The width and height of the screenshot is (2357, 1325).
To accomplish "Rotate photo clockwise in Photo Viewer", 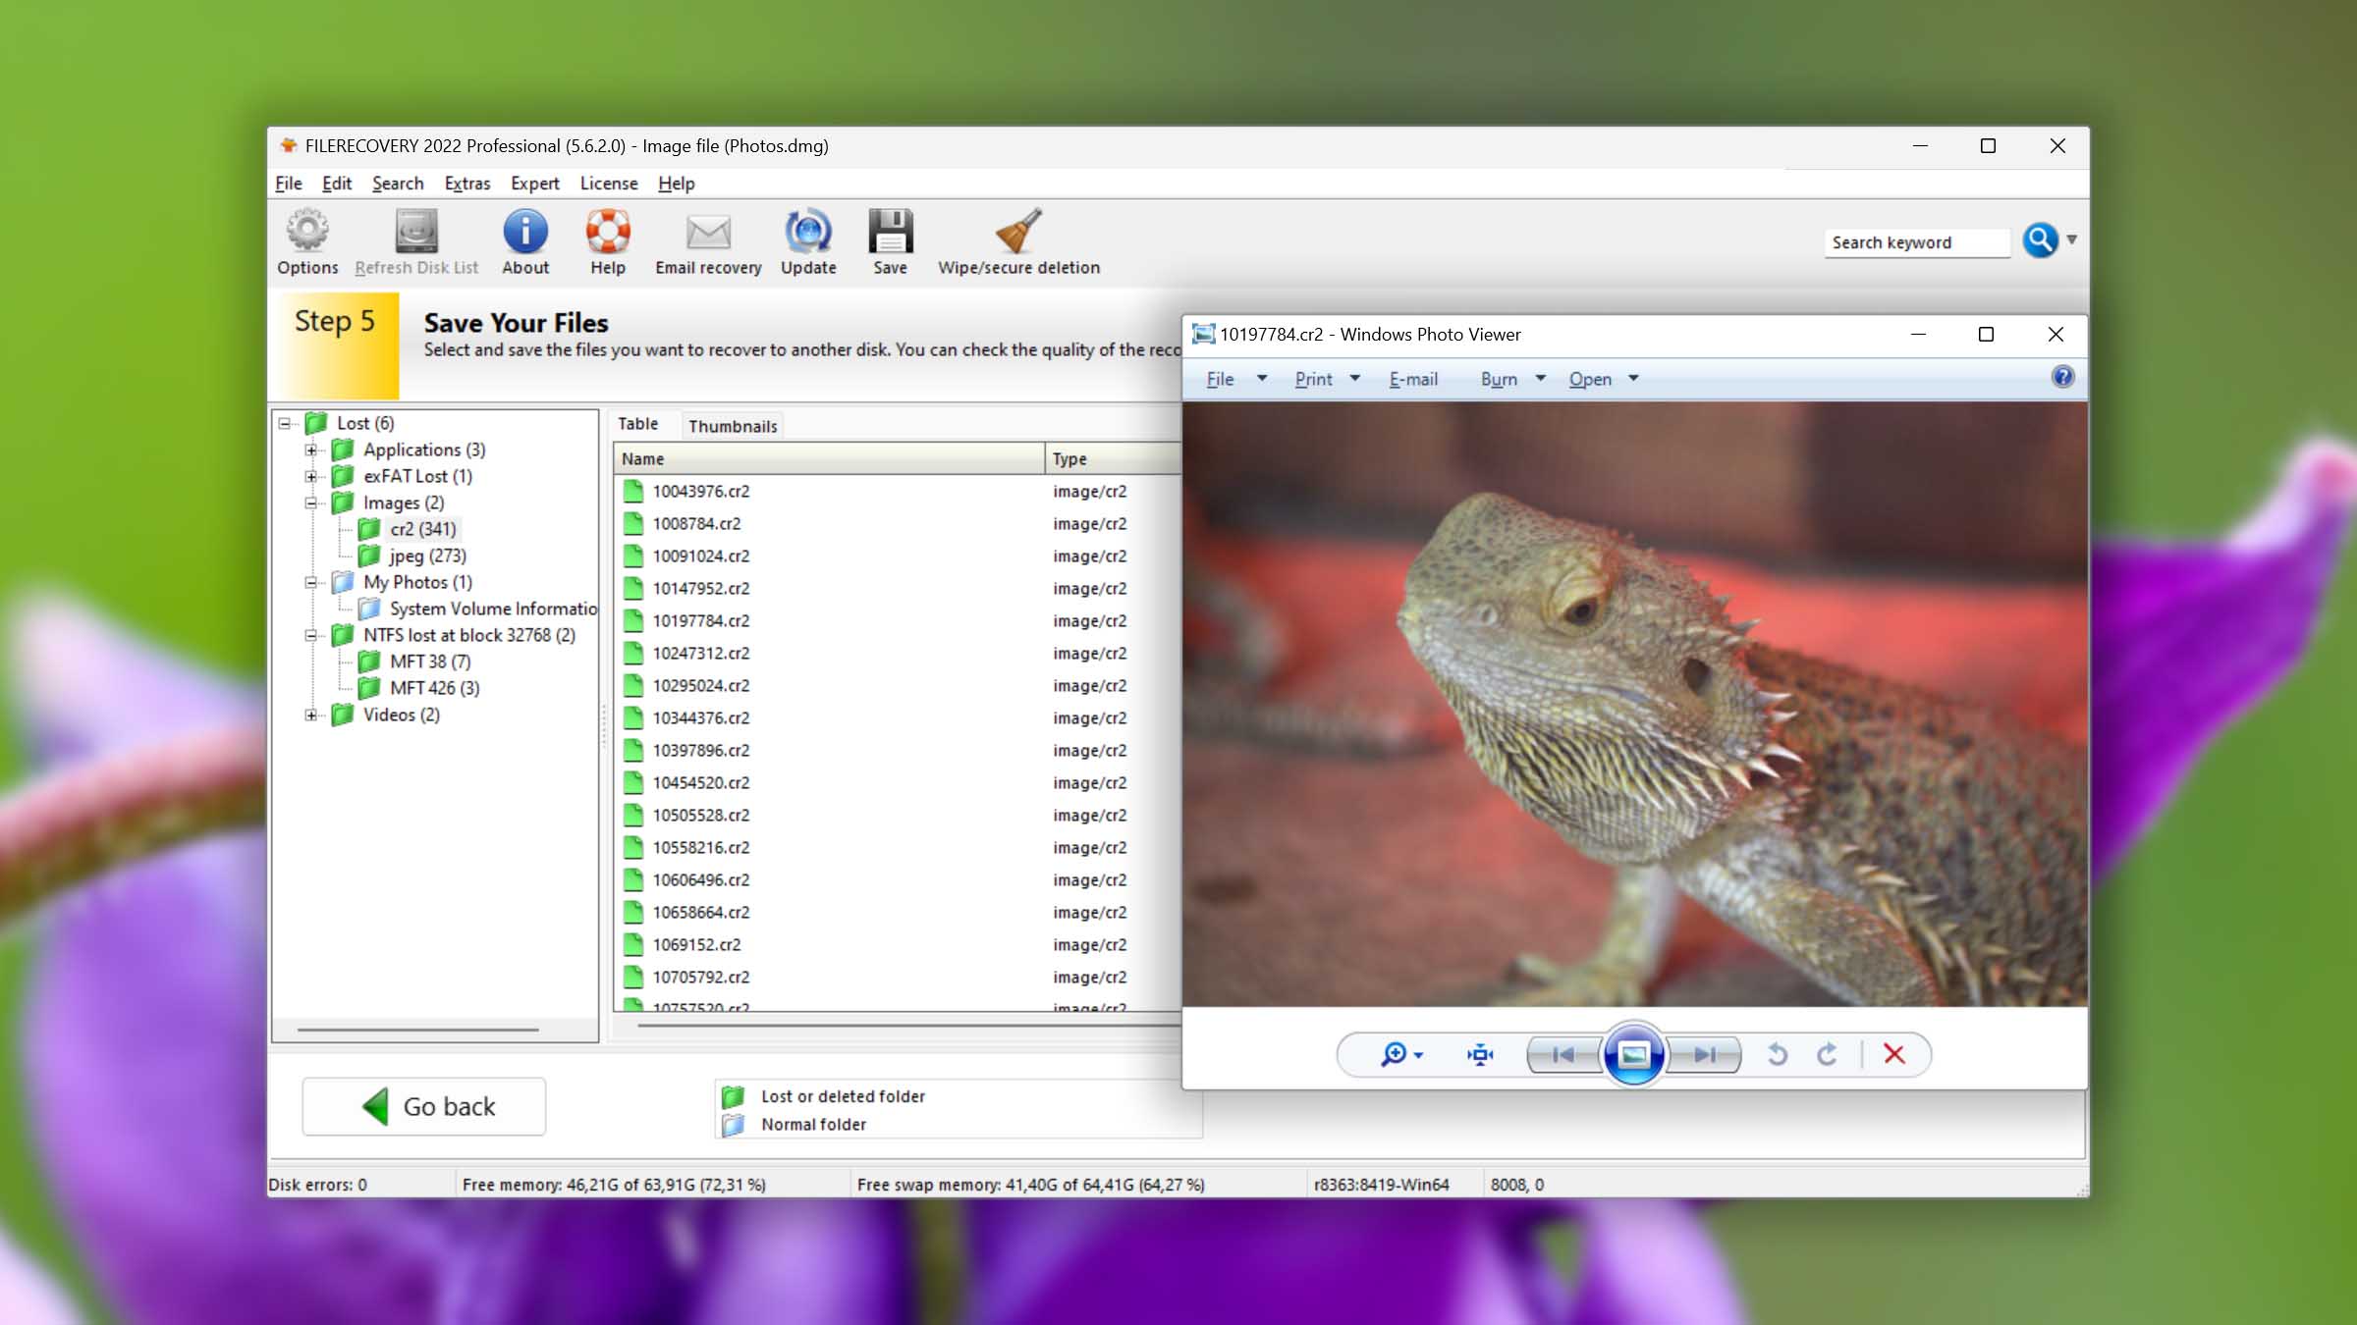I will (1827, 1054).
